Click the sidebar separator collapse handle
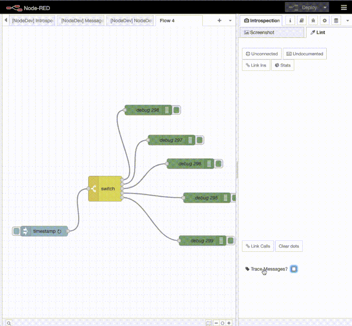352x326 pixels. pyautogui.click(x=237, y=170)
